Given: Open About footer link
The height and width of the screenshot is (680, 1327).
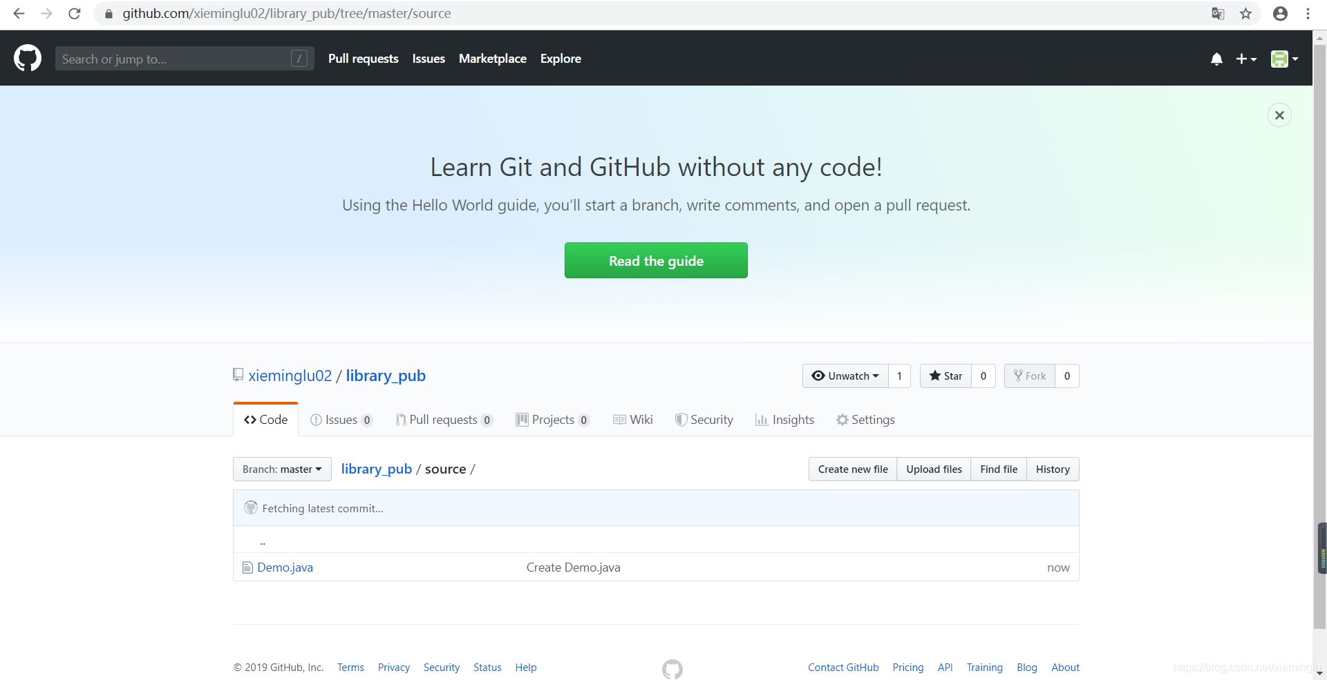Looking at the screenshot, I should pos(1065,668).
